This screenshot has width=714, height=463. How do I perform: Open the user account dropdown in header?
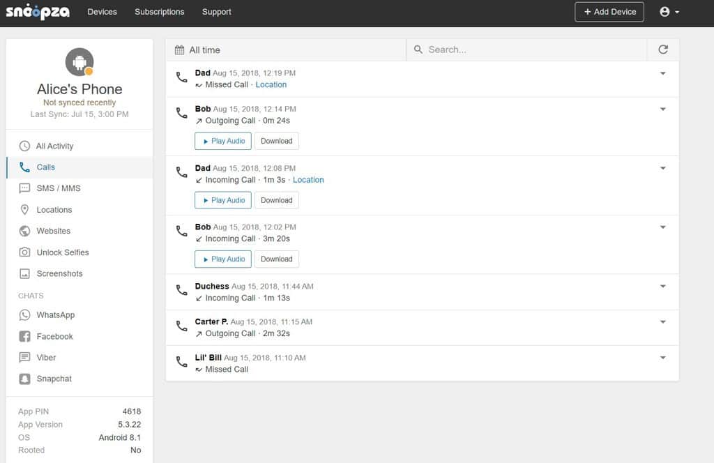pyautogui.click(x=669, y=12)
